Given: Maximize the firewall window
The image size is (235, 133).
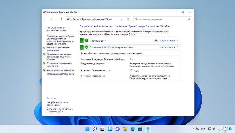Looking at the screenshot, I should (x=182, y=12).
